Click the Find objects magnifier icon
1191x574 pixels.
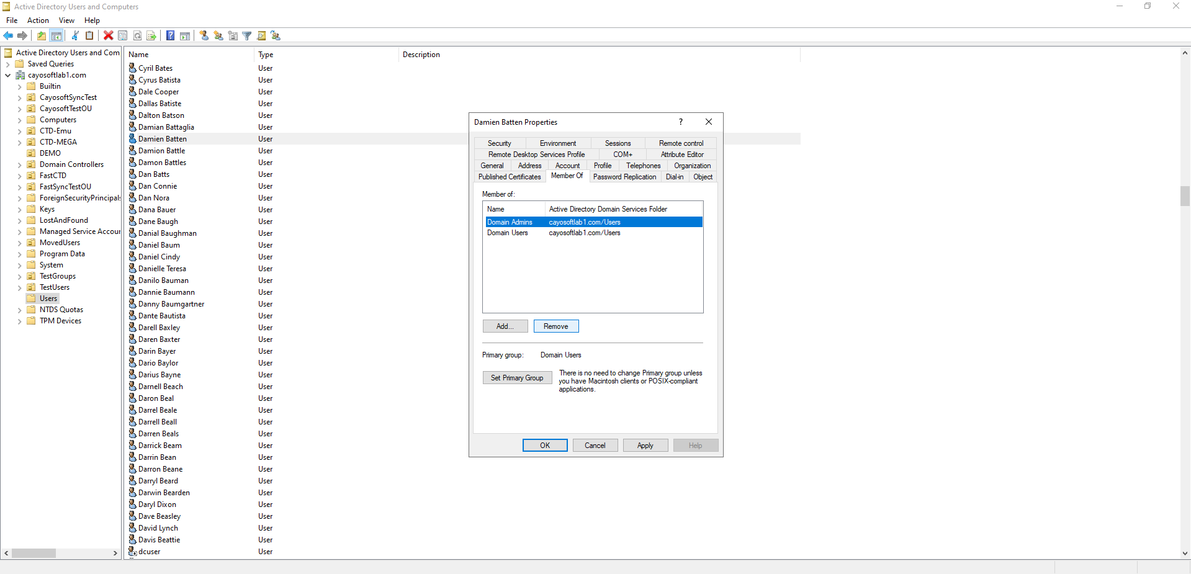[261, 36]
